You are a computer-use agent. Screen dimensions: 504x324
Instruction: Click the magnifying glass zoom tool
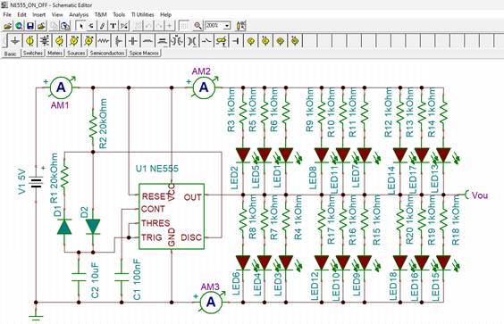click(x=197, y=26)
